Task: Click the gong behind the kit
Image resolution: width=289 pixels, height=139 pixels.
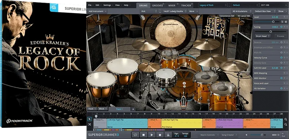Action: pyautogui.click(x=171, y=33)
